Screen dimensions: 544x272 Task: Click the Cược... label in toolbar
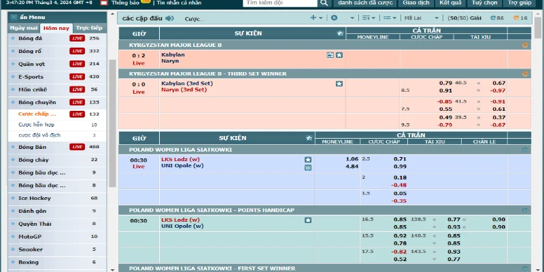[194, 19]
